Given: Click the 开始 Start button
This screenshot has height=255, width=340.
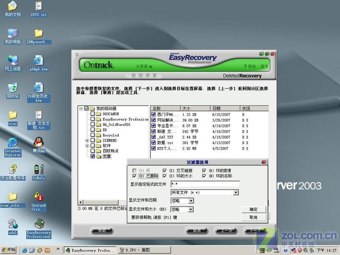Looking at the screenshot, I should tap(8, 250).
